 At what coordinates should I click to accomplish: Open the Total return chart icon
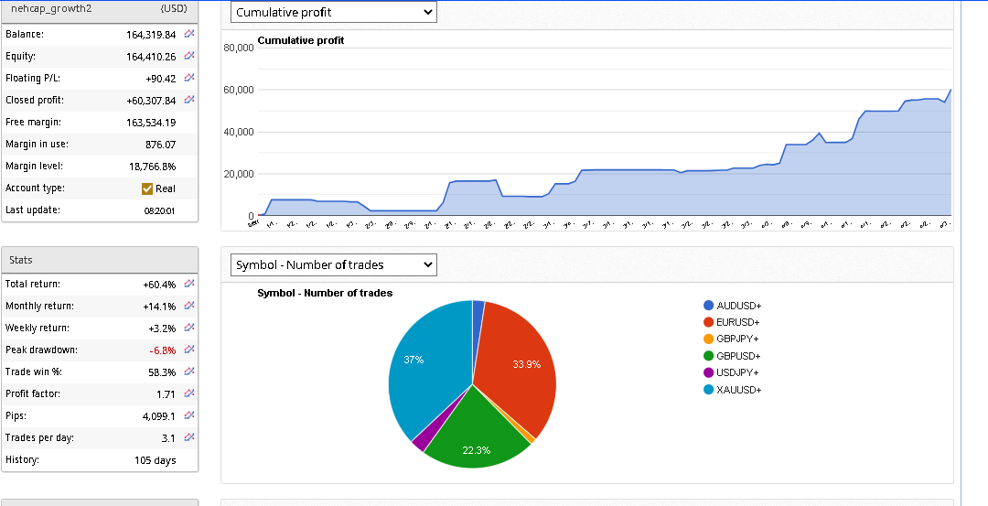[189, 284]
